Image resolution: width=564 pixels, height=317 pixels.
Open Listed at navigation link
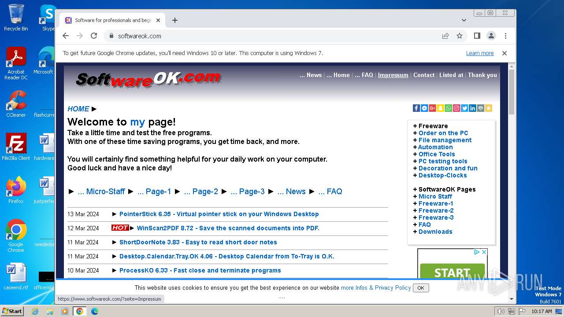point(451,75)
